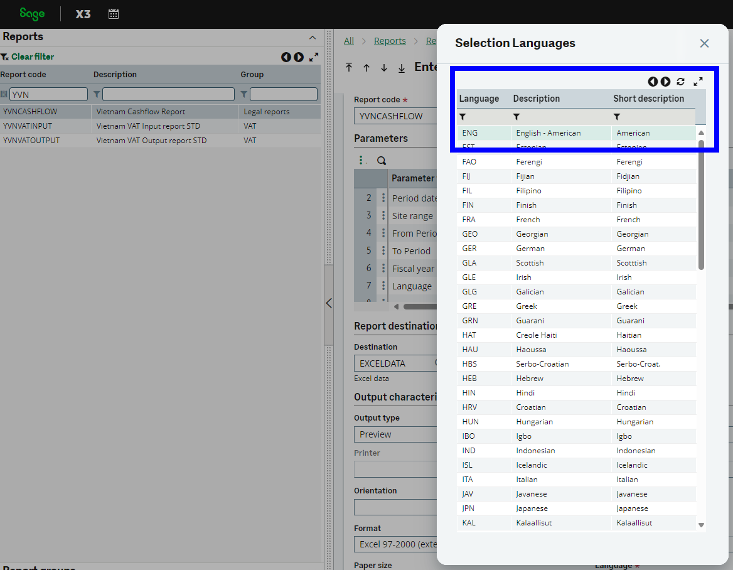Go to previous page in the Languages list
Image resolution: width=733 pixels, height=570 pixels.
point(653,82)
